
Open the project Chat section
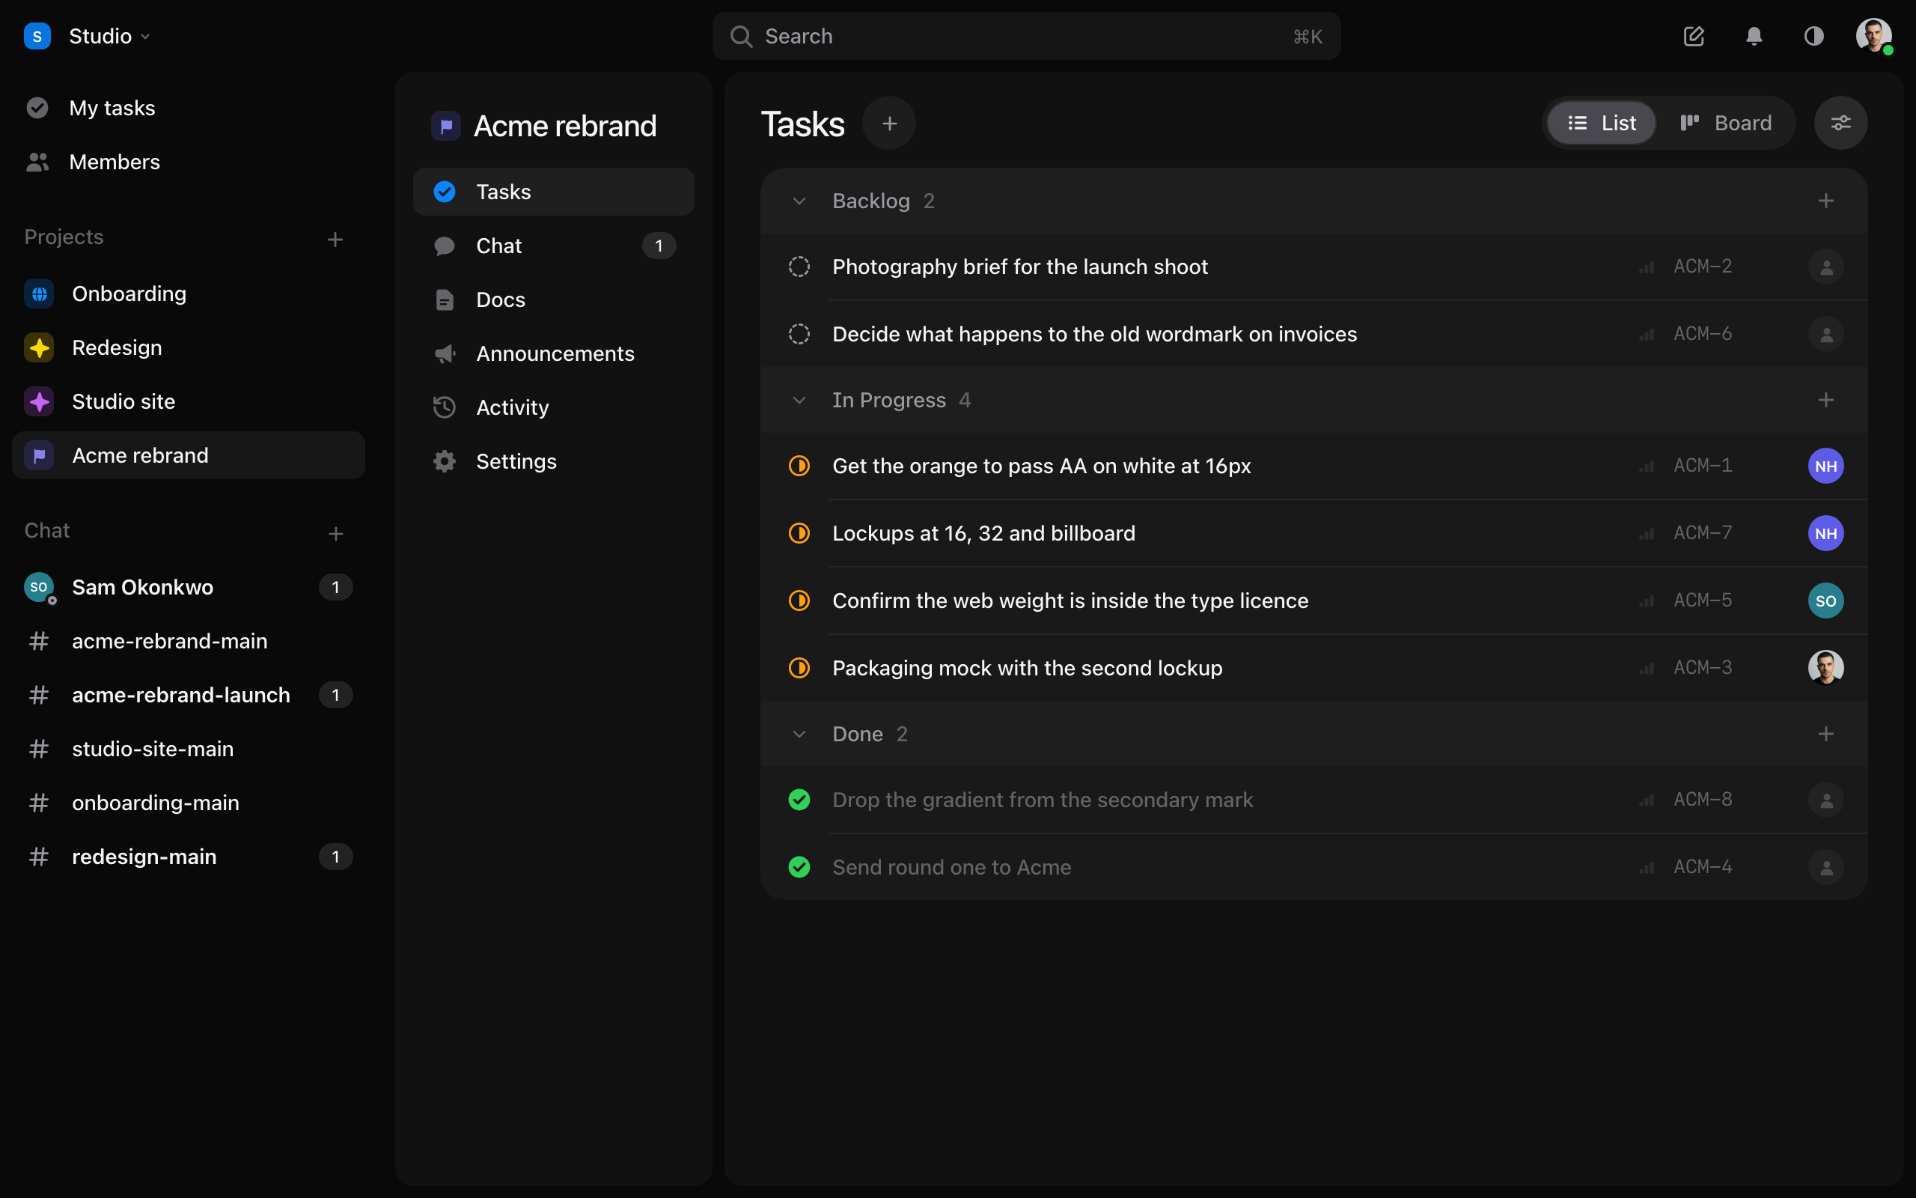click(553, 246)
